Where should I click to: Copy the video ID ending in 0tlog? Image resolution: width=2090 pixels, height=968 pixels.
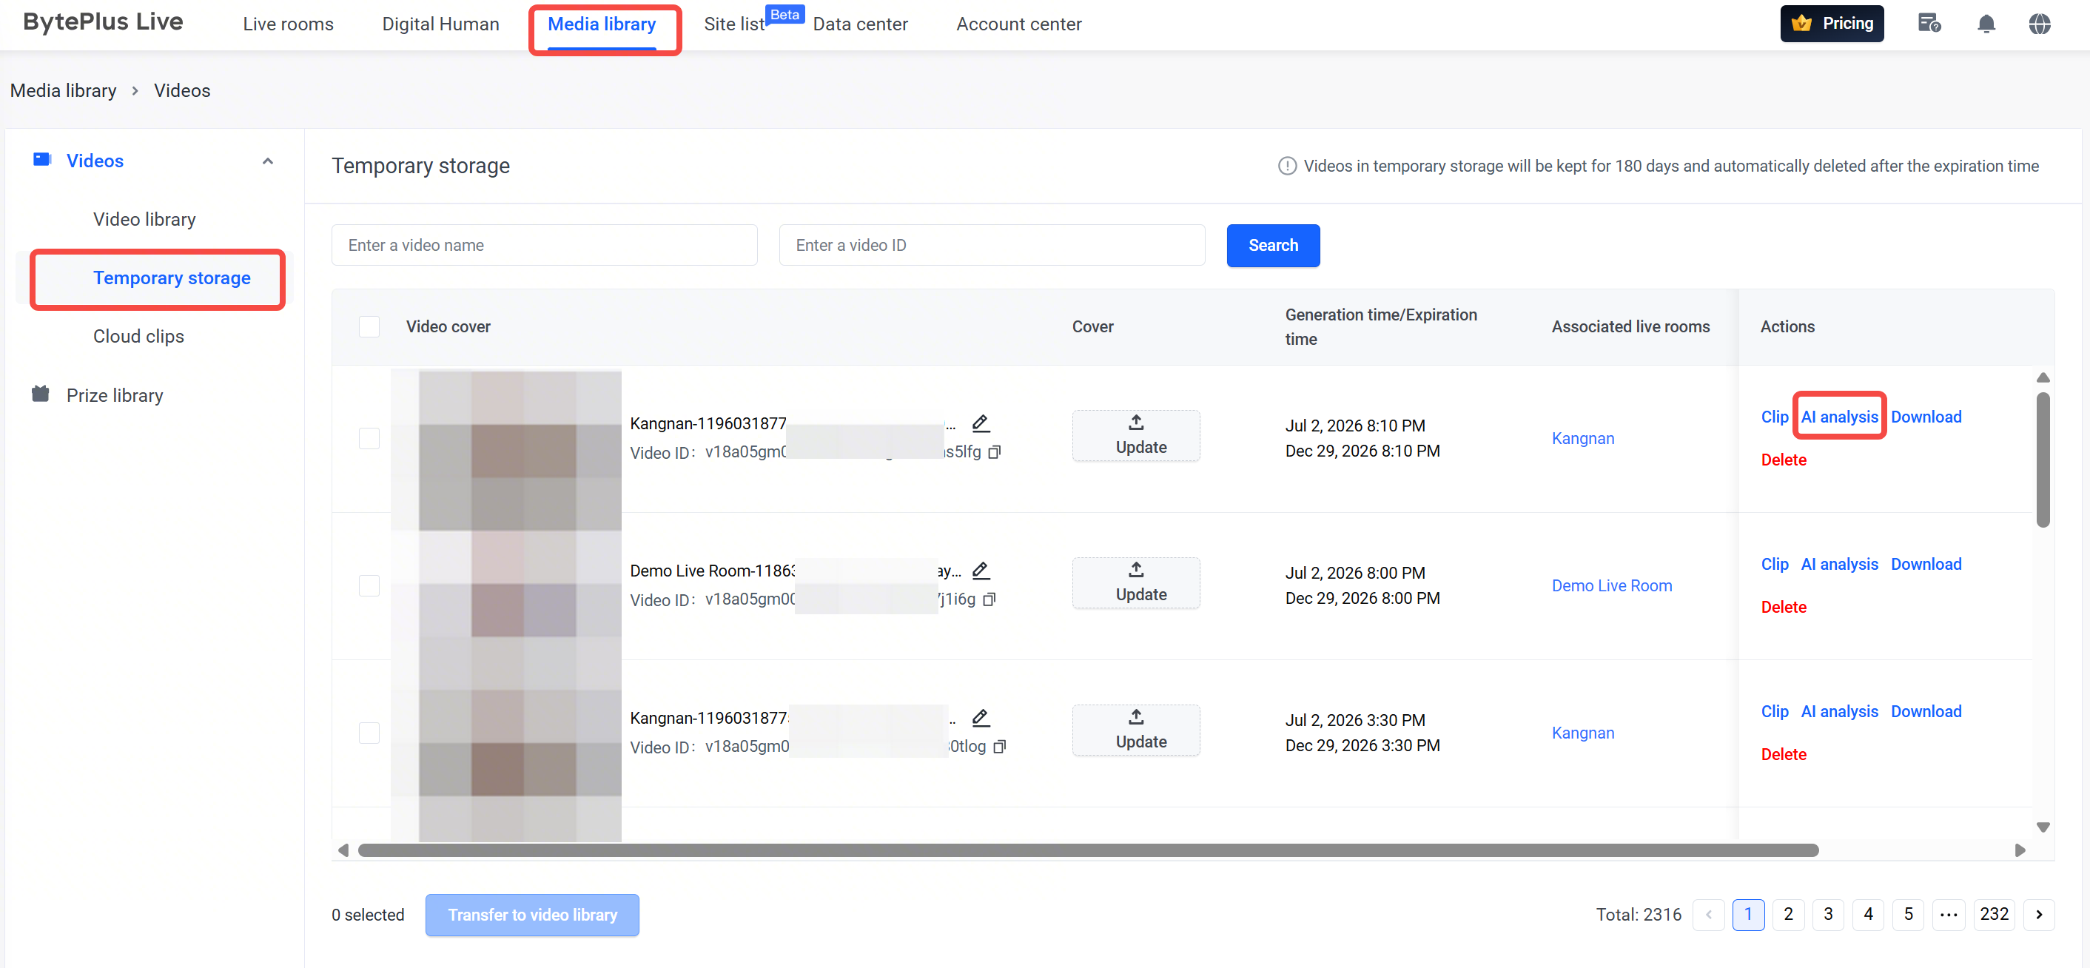1000,747
